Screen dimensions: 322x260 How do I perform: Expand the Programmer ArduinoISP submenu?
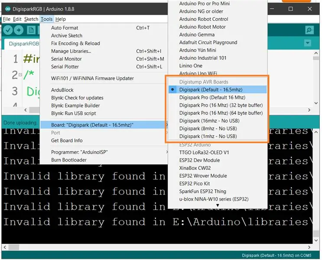[104, 152]
